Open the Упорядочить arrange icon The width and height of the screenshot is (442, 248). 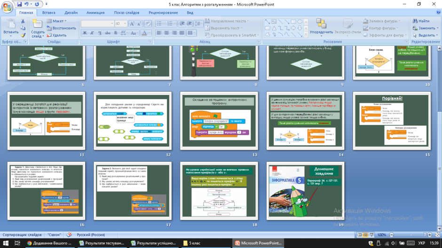coord(321,23)
